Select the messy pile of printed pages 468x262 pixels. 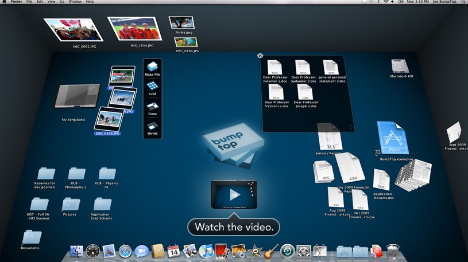click(x=413, y=175)
